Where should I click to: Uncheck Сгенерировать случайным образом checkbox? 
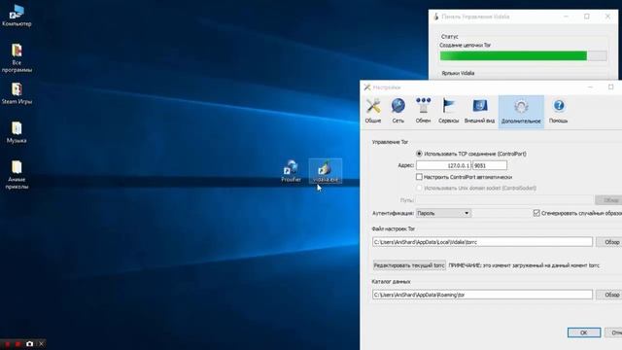536,213
